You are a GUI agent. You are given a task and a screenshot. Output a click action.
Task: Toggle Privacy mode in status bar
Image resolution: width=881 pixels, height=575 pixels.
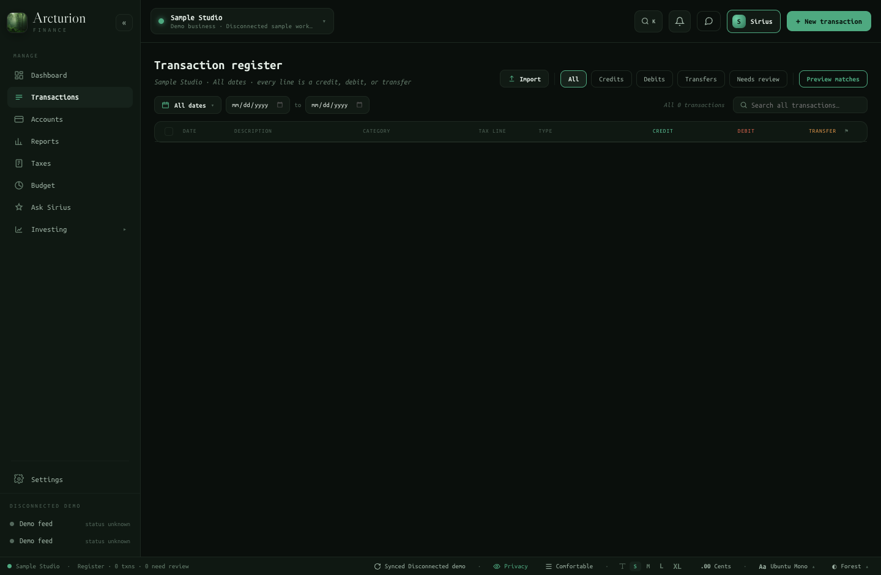click(511, 566)
